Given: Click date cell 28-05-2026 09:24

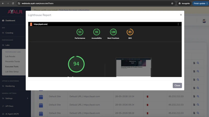Looking at the screenshot, I should click(125, 105).
